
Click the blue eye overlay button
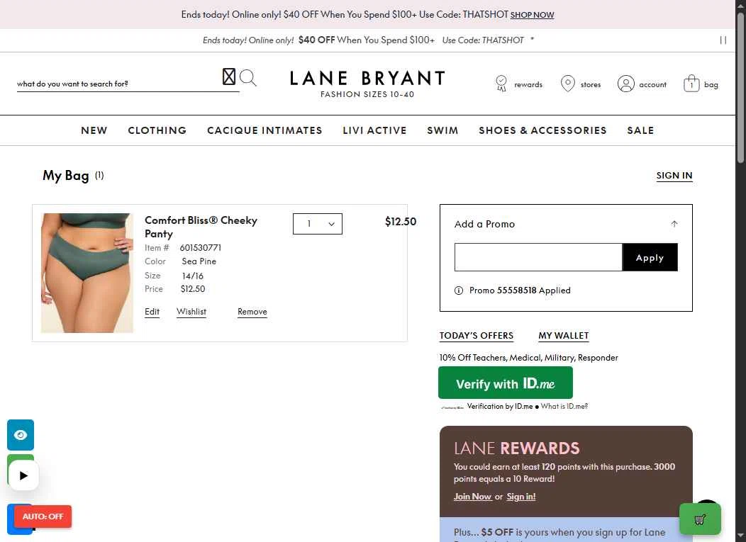[x=21, y=434]
